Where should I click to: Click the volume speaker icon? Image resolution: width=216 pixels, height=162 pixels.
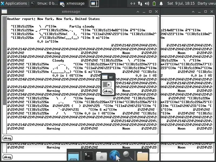pyautogui.click(x=147, y=4)
